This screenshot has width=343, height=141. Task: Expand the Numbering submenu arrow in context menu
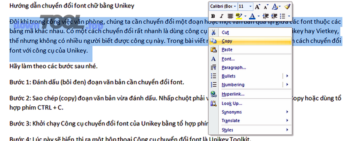click(x=287, y=85)
